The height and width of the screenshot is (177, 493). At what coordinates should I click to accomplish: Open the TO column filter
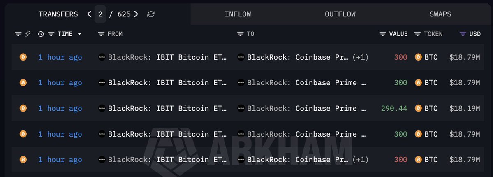point(241,34)
